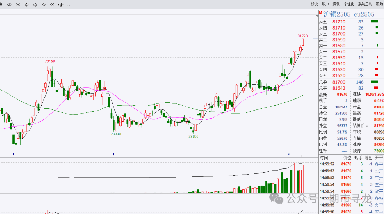Click the 买一 price 81670
Image resolution: width=384 pixels, height=214 pixels.
pos(338,52)
